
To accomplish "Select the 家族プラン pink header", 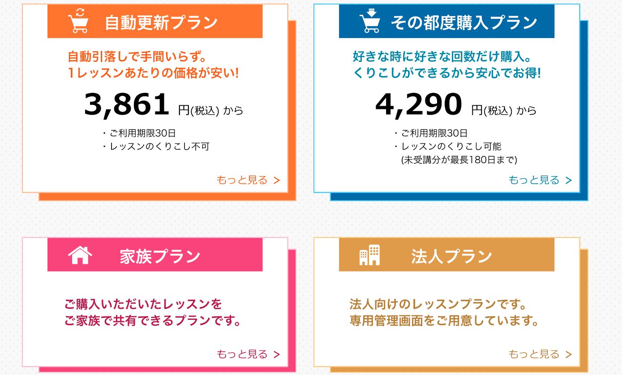I will (160, 256).
